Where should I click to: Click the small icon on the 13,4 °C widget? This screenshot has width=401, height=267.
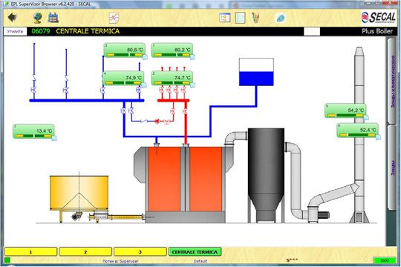click(x=54, y=138)
